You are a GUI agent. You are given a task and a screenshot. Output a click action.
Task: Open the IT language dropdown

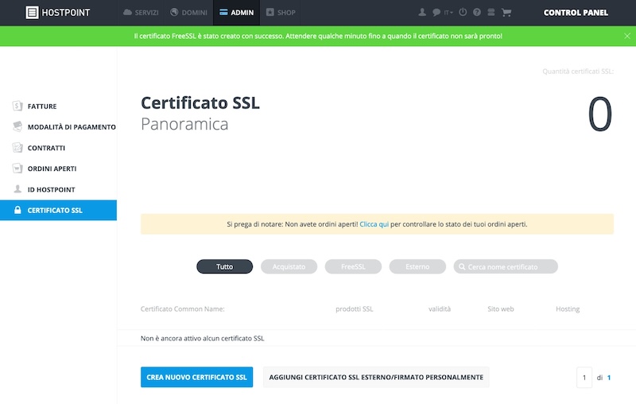click(x=448, y=13)
